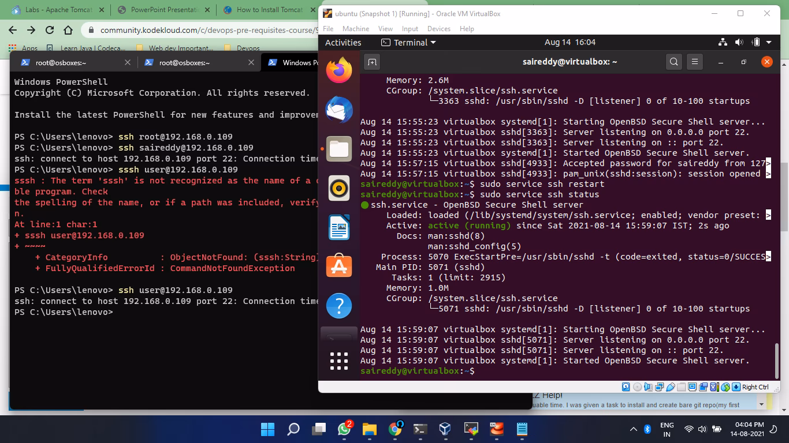Click the network adapter icon in VirtualBox status bar
Viewport: 789px width, 443px height.
click(x=659, y=386)
